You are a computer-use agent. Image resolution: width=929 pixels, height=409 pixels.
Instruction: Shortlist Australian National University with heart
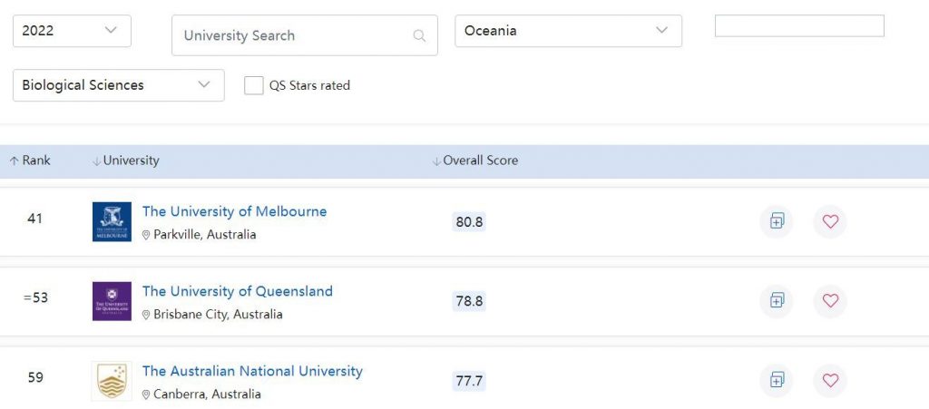coord(830,380)
